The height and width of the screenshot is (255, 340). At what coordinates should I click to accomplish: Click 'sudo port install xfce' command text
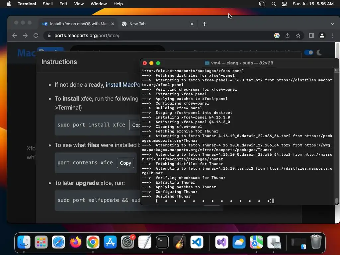[x=91, y=125]
